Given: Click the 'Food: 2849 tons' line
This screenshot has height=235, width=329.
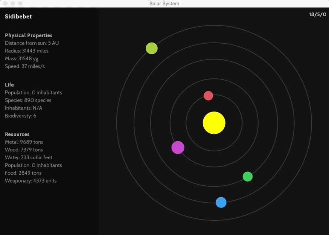Looking at the screenshot, I should pyautogui.click(x=23, y=173).
